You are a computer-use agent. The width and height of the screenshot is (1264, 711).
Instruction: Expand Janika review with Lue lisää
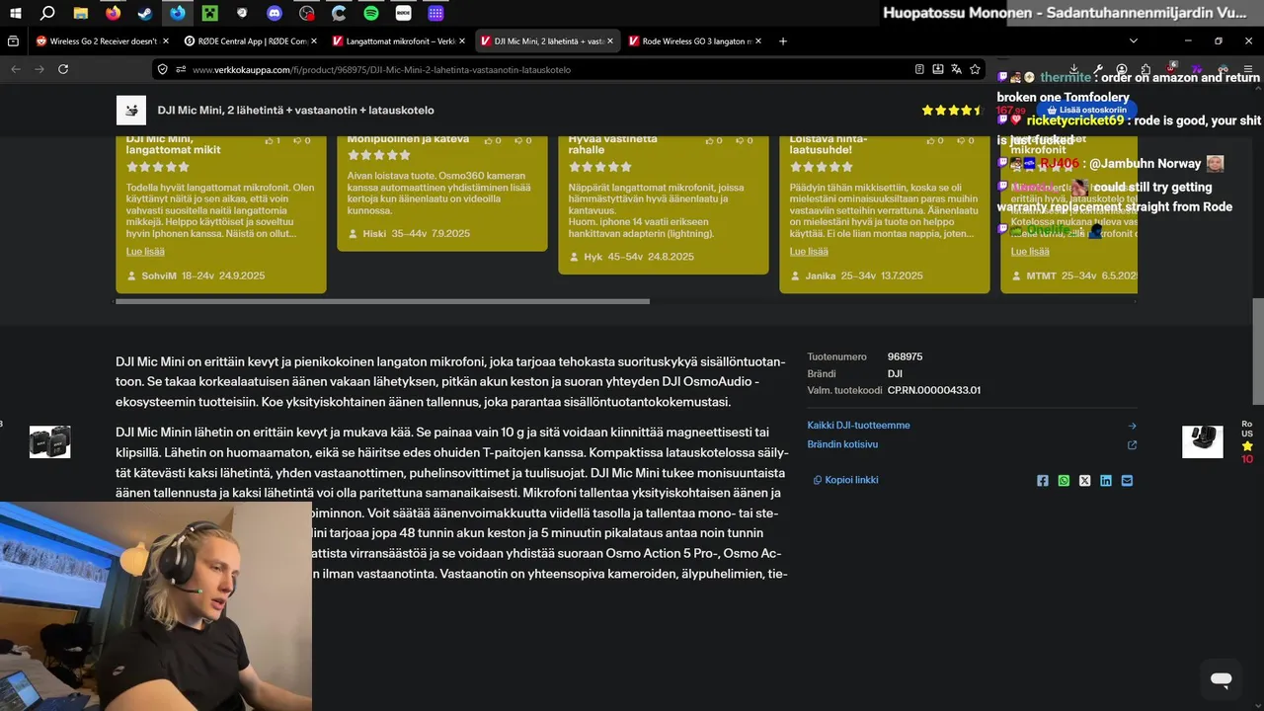point(809,252)
